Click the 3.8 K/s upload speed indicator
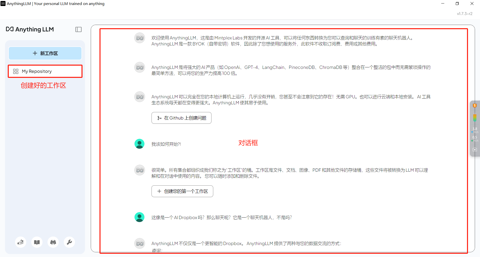This screenshot has height=257, width=480. (475, 130)
